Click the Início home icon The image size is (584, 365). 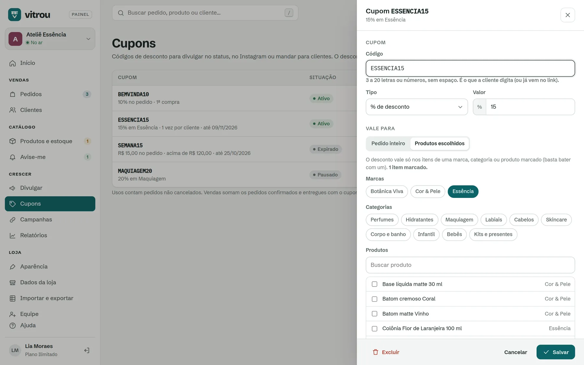tap(13, 63)
